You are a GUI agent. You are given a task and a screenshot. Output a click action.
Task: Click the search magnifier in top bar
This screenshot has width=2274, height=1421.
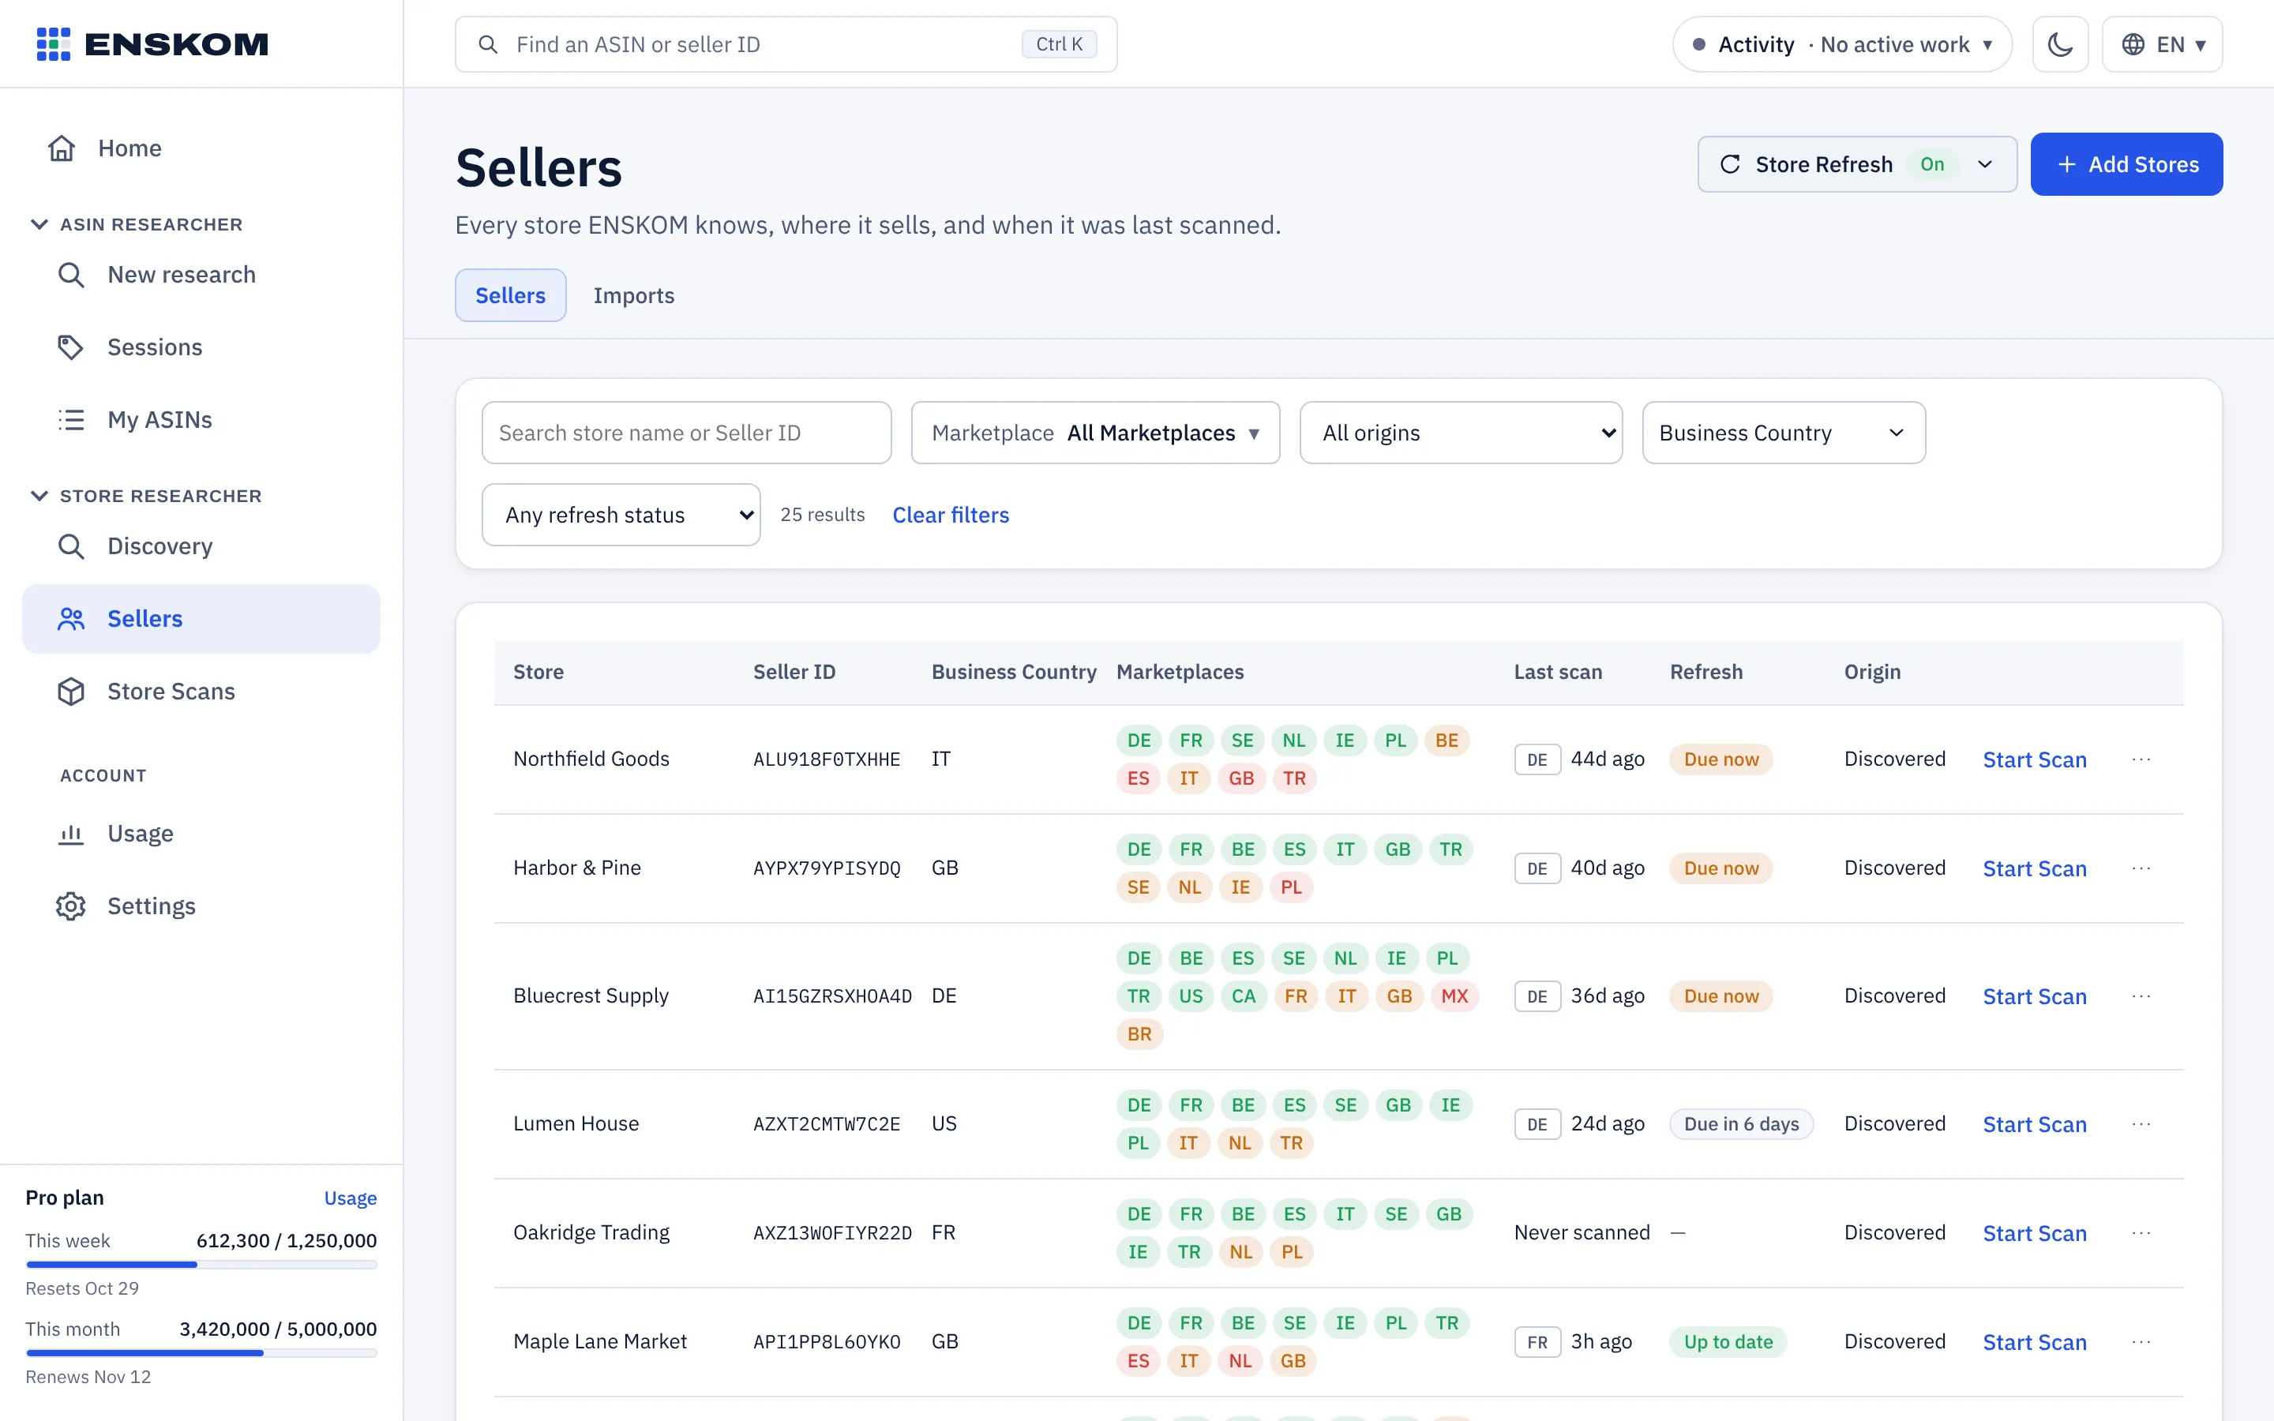488,44
